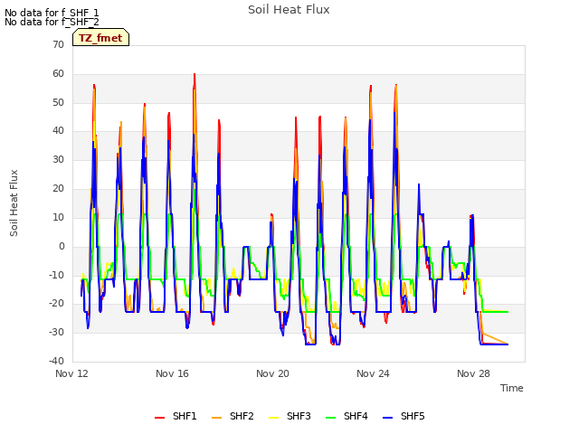This screenshot has height=434, width=579.
Task: Click the red SHF1 legend swatch
Action: [x=159, y=418]
